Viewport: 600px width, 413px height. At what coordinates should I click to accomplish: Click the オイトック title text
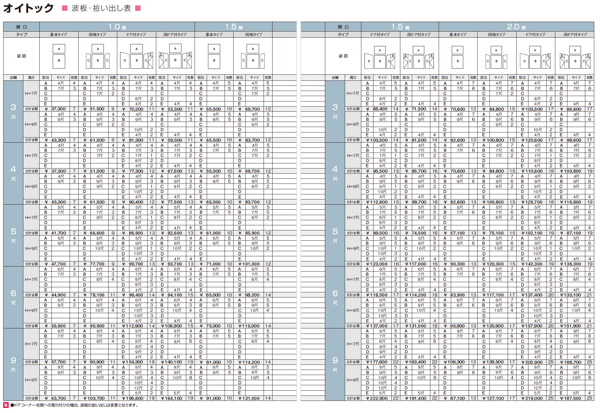coord(28,8)
